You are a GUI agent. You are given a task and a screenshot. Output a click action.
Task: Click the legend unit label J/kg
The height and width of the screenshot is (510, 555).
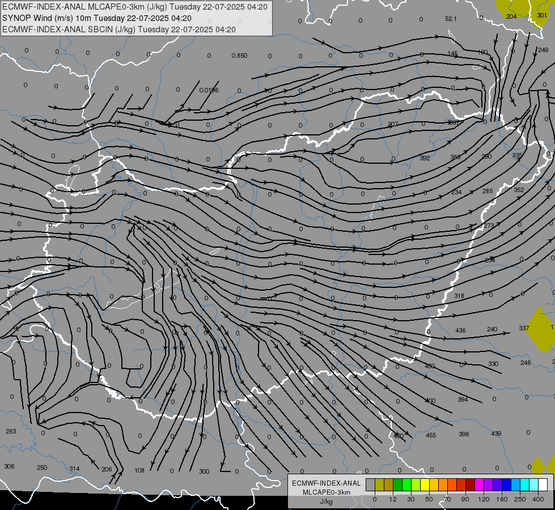pyautogui.click(x=327, y=501)
